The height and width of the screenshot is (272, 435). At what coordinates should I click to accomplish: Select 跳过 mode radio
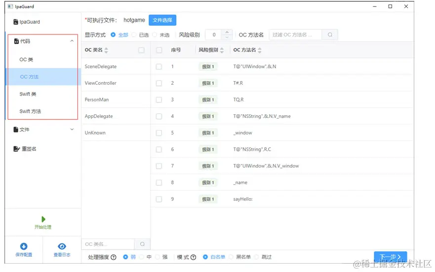pyautogui.click(x=256, y=257)
